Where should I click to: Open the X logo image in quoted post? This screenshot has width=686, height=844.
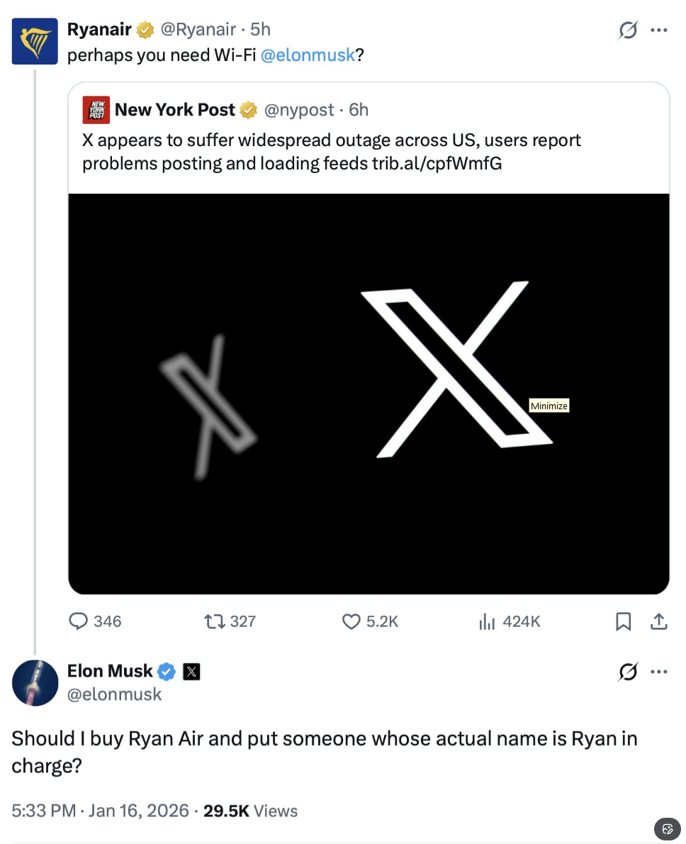pos(369,394)
